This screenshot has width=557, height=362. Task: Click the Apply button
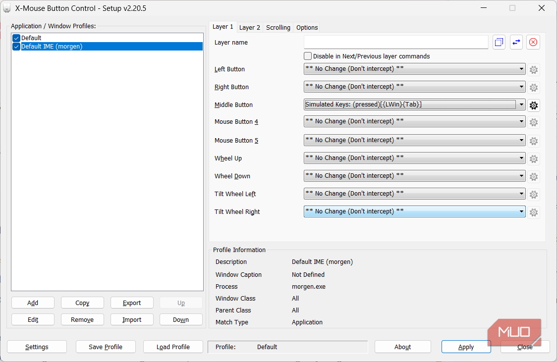[466, 347]
